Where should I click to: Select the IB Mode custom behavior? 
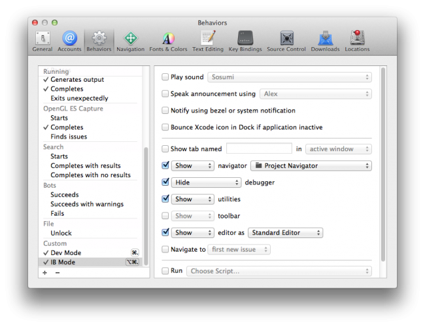tap(63, 262)
